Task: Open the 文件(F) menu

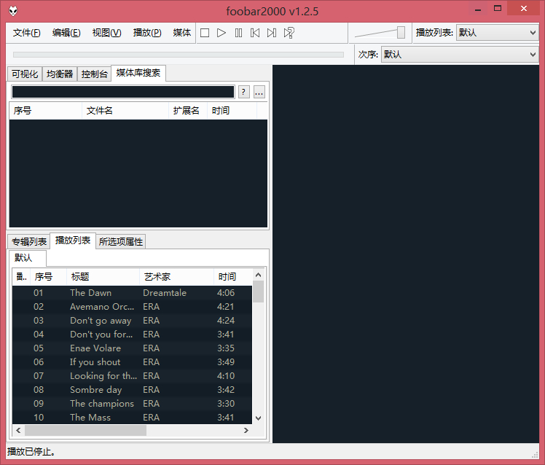Action: point(27,33)
